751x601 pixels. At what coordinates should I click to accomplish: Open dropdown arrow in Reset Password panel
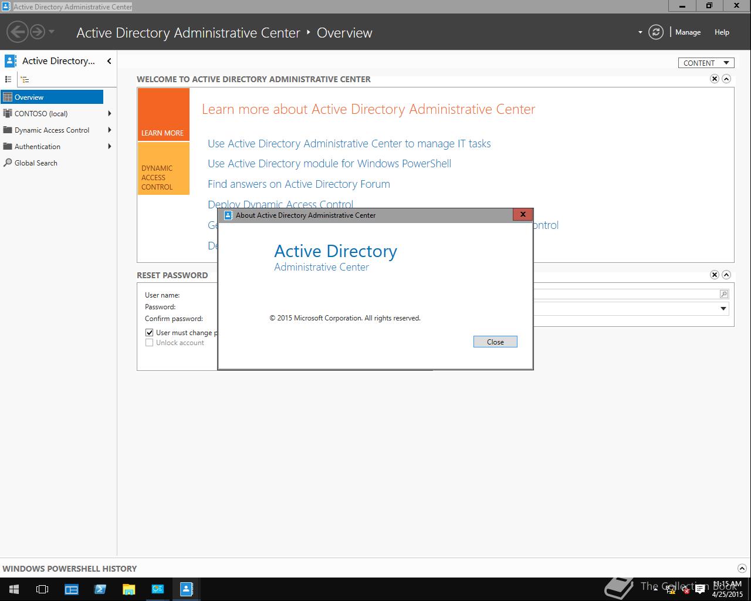[x=723, y=309]
